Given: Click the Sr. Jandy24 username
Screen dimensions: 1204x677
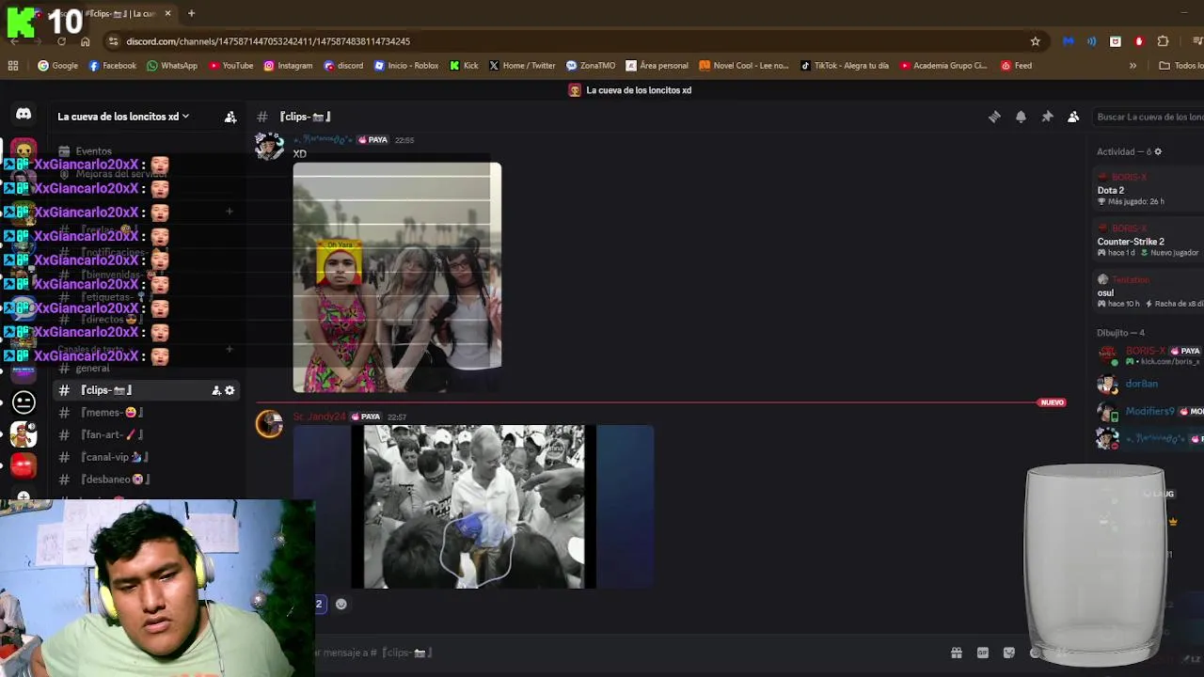Looking at the screenshot, I should click(320, 417).
